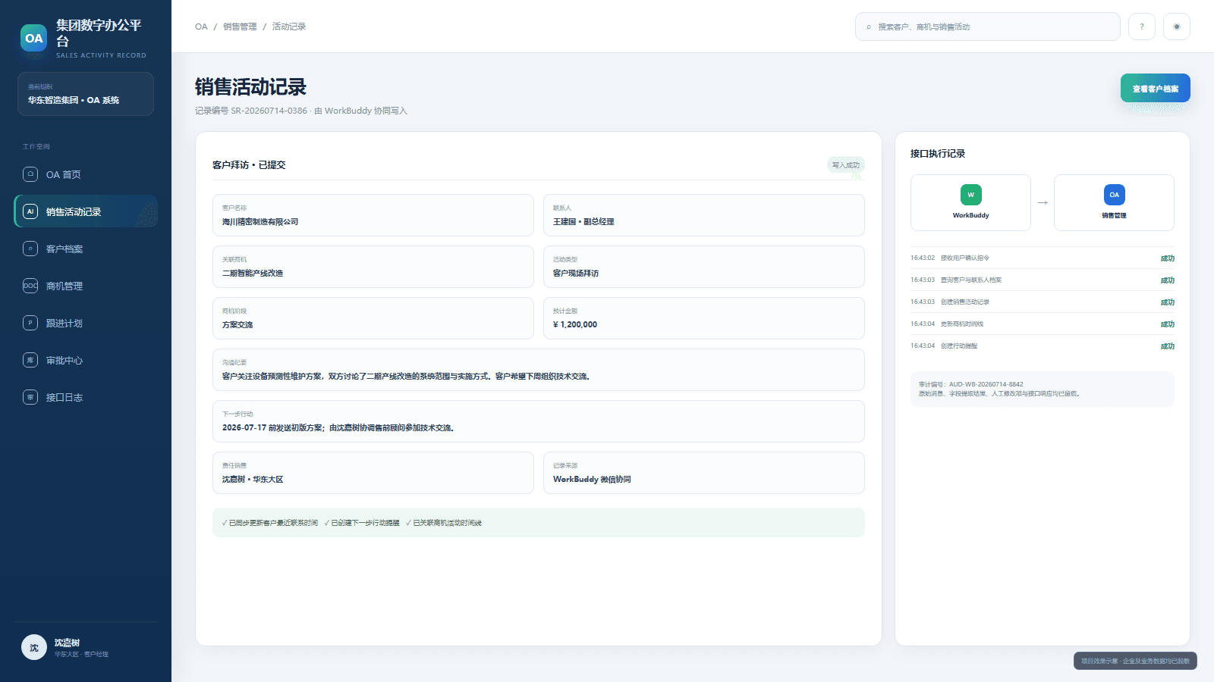Open 客户档案 menu item
1214x682 pixels.
tap(86, 249)
